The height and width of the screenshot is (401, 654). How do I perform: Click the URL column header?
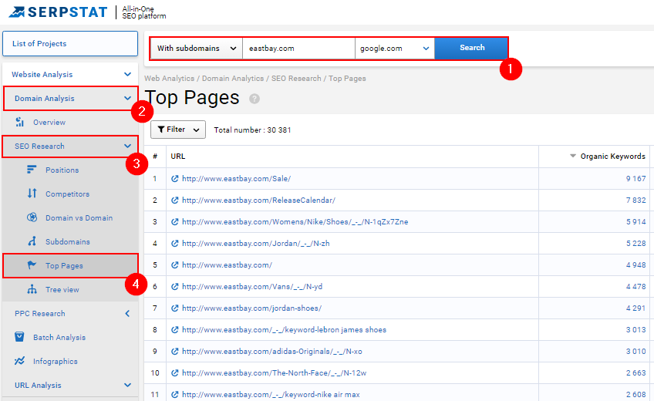click(177, 157)
